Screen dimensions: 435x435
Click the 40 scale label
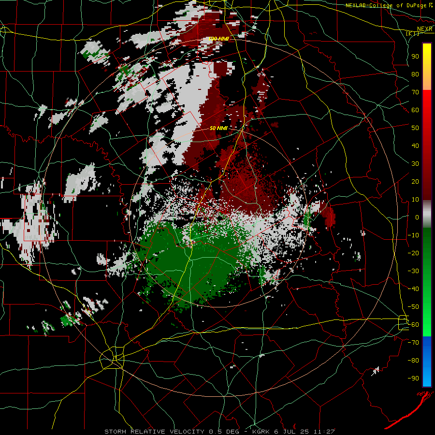tap(415, 145)
